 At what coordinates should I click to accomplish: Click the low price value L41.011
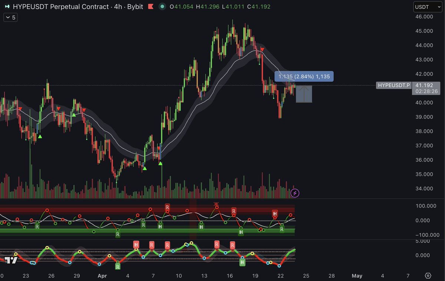(x=233, y=7)
